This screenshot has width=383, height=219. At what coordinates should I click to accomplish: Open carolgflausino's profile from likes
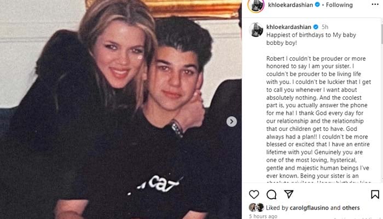(309, 208)
